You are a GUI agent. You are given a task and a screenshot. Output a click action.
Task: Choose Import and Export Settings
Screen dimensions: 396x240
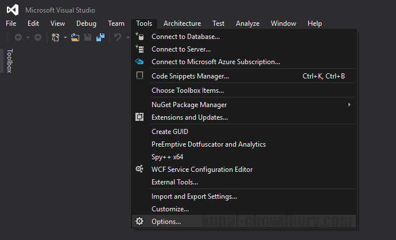coord(194,196)
